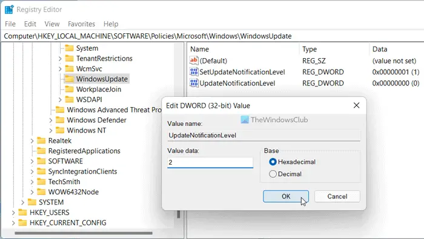
Task: Click the WOW6432Node folder icon
Action: 41,192
